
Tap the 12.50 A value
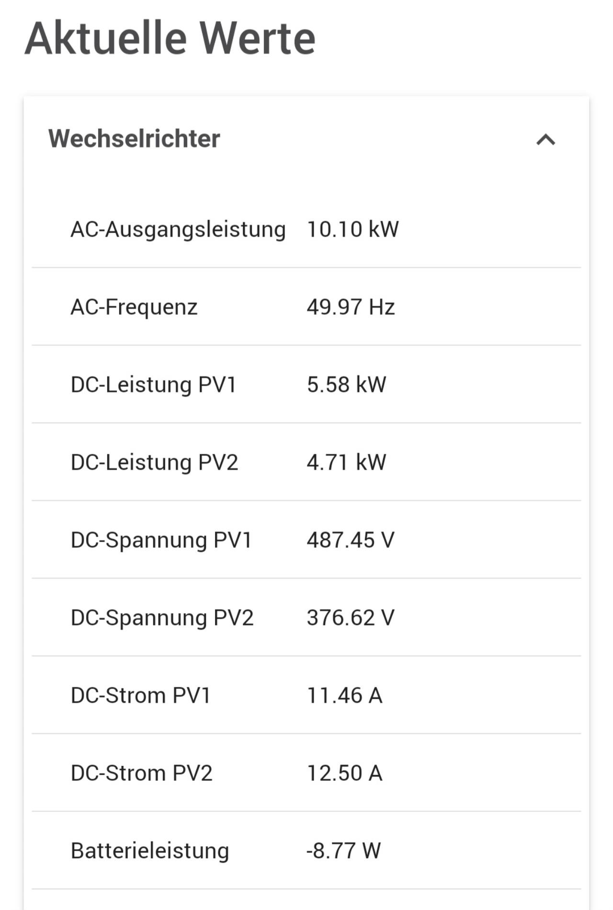pyautogui.click(x=344, y=773)
